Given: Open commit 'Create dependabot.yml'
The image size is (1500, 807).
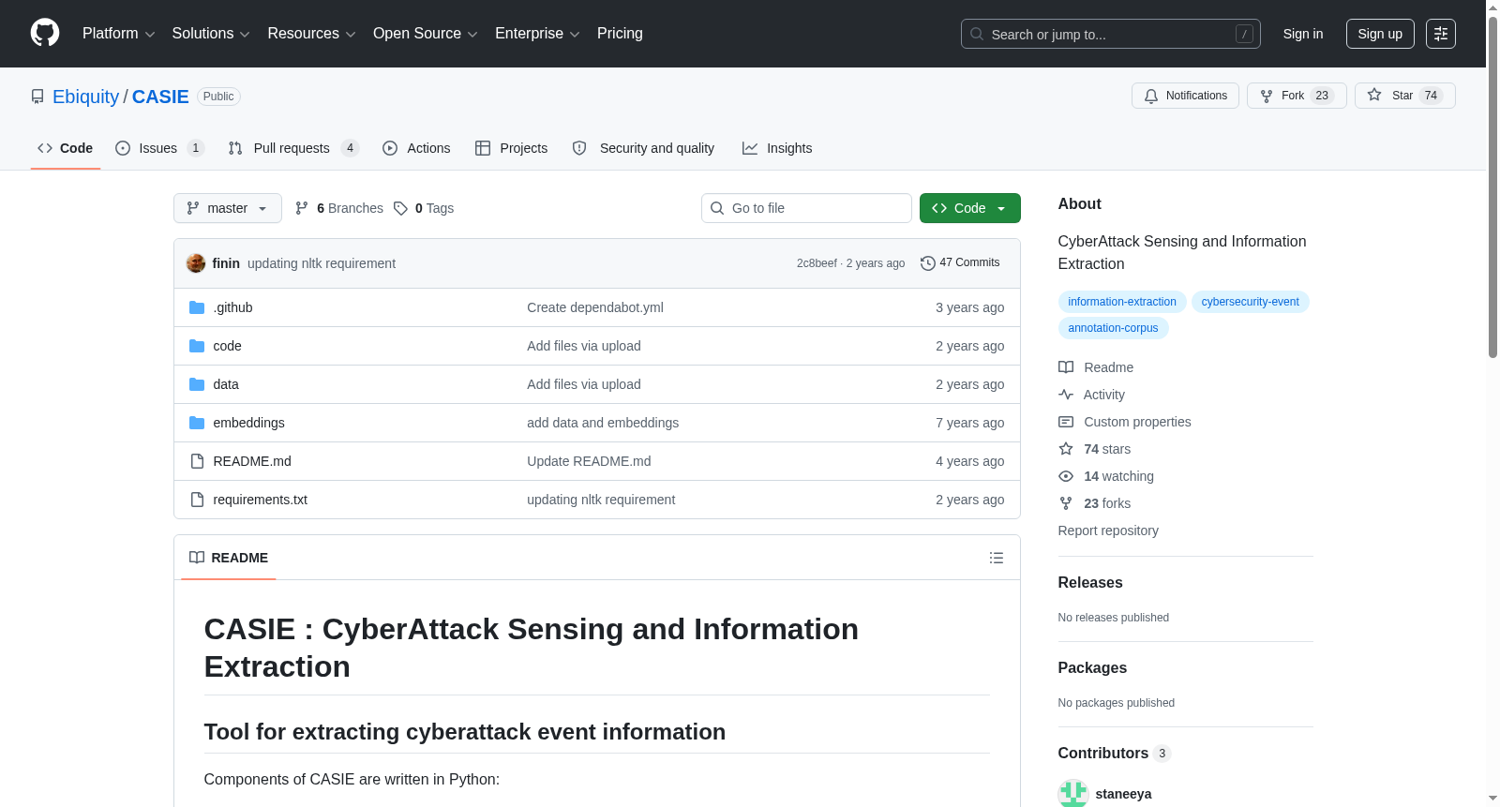Looking at the screenshot, I should (x=595, y=307).
